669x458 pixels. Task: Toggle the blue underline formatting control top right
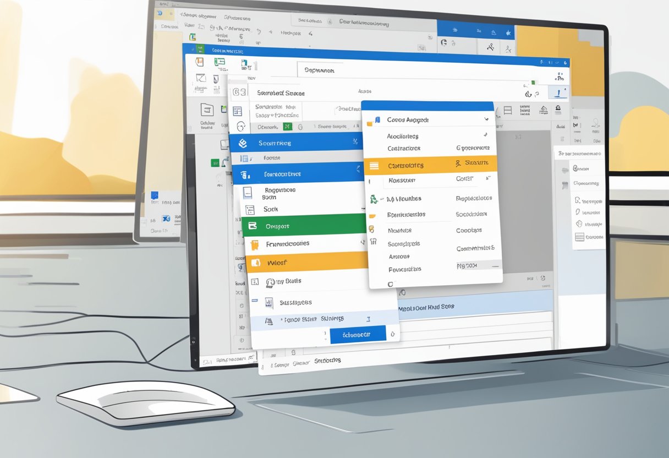pos(558,92)
